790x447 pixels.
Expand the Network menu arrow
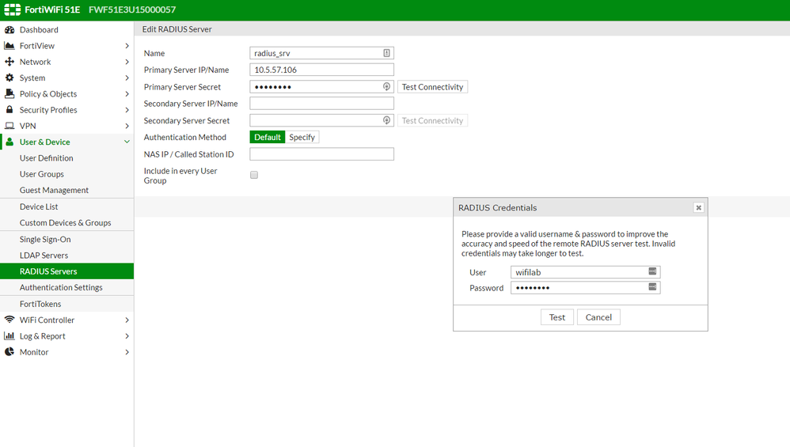[x=127, y=62]
